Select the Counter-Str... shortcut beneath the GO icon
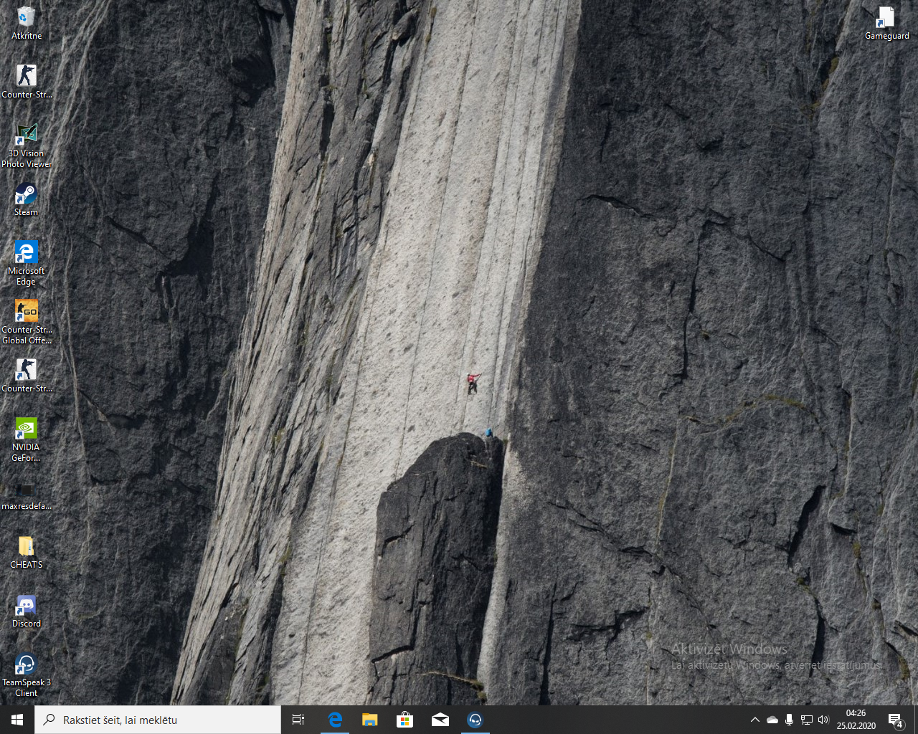The height and width of the screenshot is (734, 918). (27, 376)
